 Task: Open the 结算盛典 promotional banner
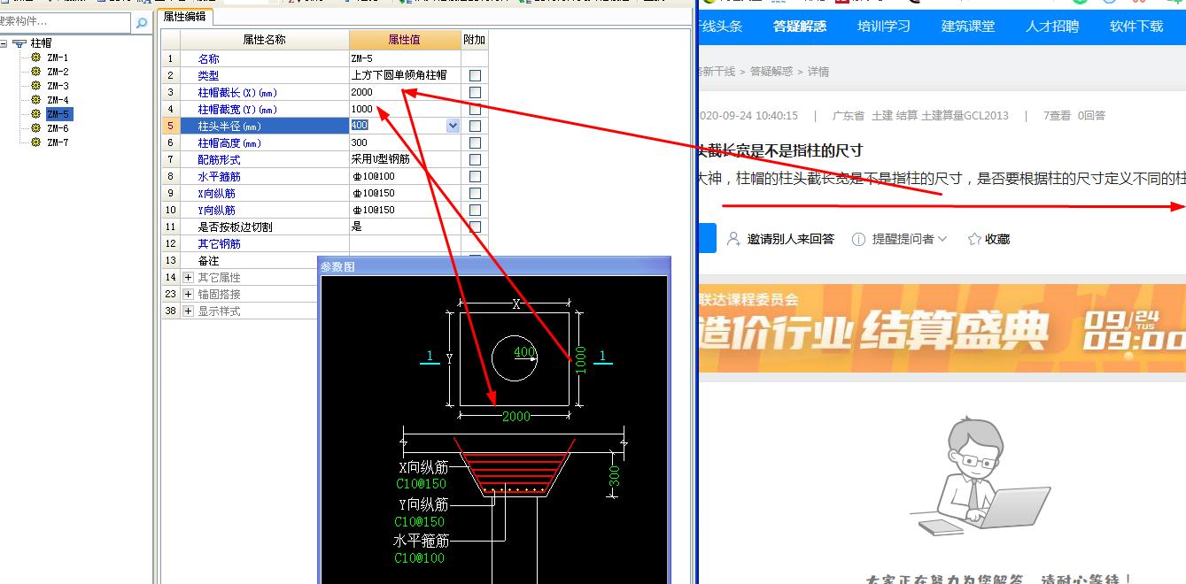[x=942, y=328]
